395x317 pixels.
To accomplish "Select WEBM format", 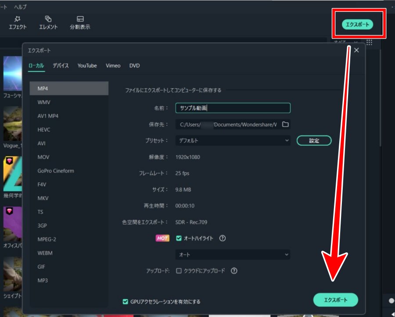I will click(69, 253).
